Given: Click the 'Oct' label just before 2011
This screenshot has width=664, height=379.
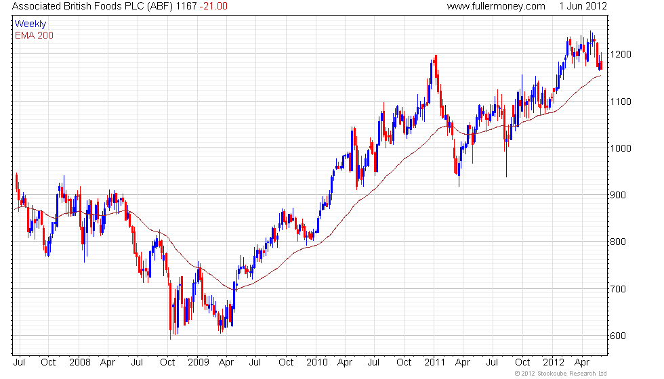Looking at the screenshot, I should (404, 362).
